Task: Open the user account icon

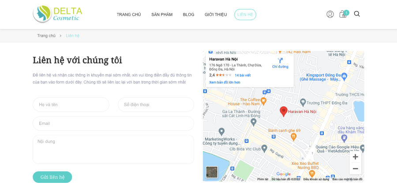Action: pyautogui.click(x=330, y=14)
